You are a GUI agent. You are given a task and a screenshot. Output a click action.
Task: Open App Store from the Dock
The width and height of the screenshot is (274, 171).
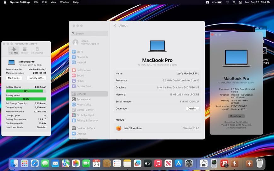coord(179,163)
